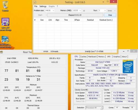Click the Level 3 cache value 8 MBytes
The height and width of the screenshot is (110, 138).
point(119,101)
